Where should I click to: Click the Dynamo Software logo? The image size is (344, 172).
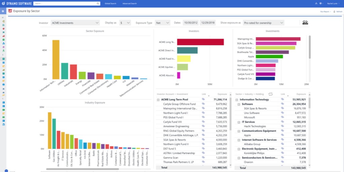[17, 3]
